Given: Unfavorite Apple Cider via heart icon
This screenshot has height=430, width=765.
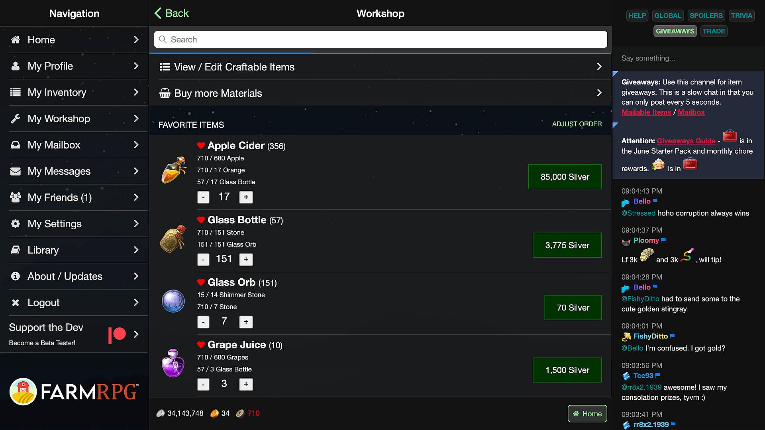Looking at the screenshot, I should pos(201,146).
